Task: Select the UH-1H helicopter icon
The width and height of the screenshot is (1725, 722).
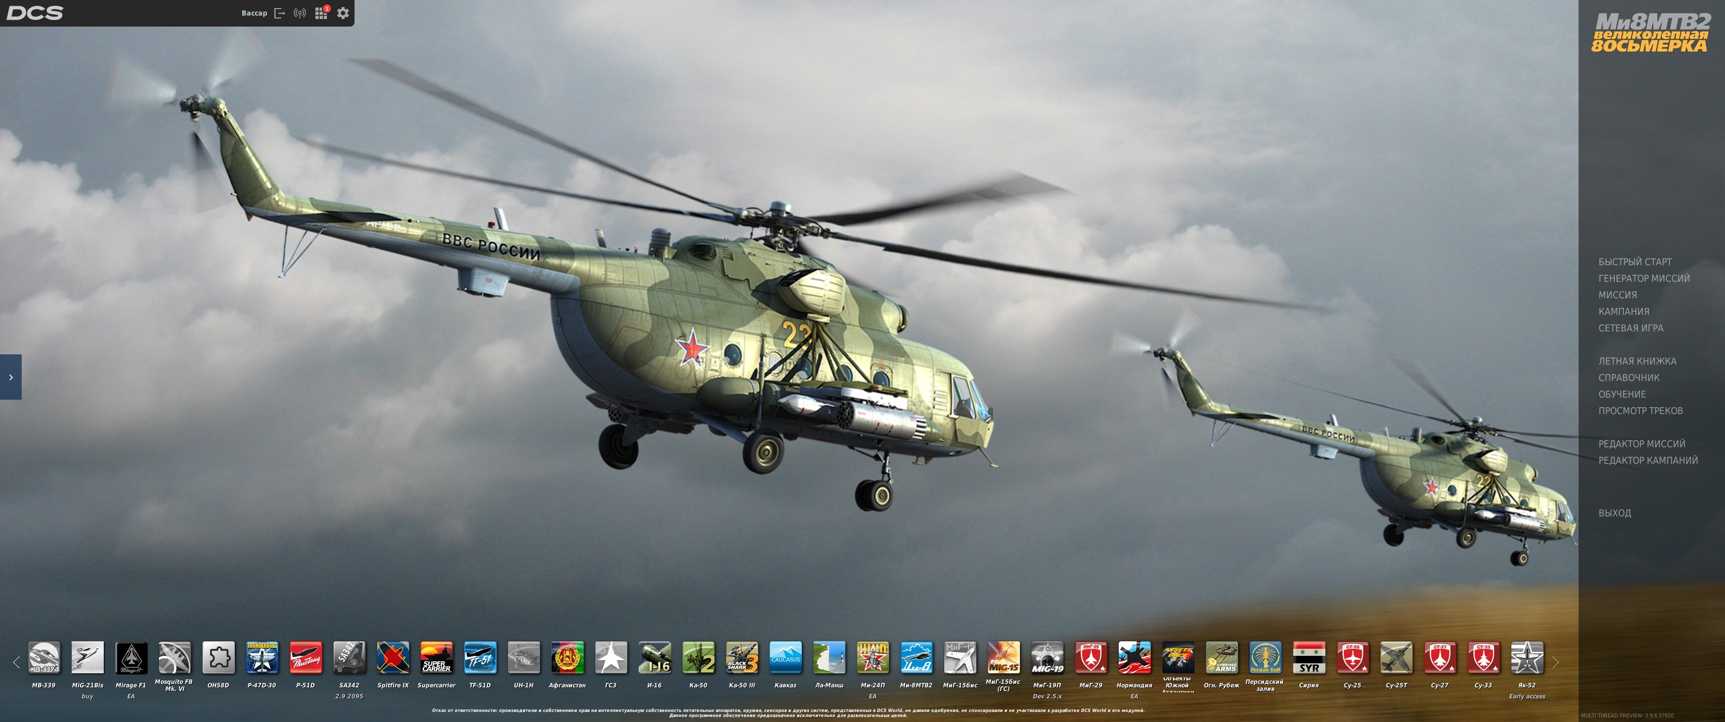Action: (524, 657)
